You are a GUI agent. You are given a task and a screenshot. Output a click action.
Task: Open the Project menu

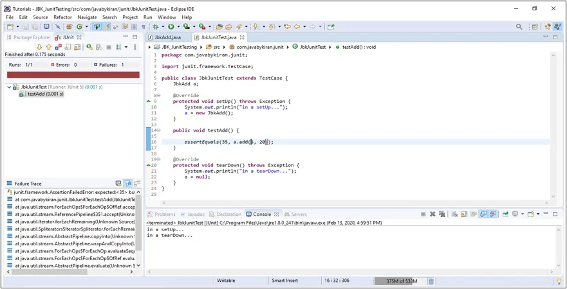point(130,17)
